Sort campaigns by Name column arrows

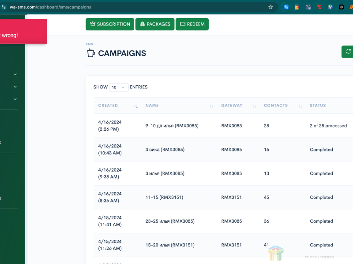(x=211, y=106)
